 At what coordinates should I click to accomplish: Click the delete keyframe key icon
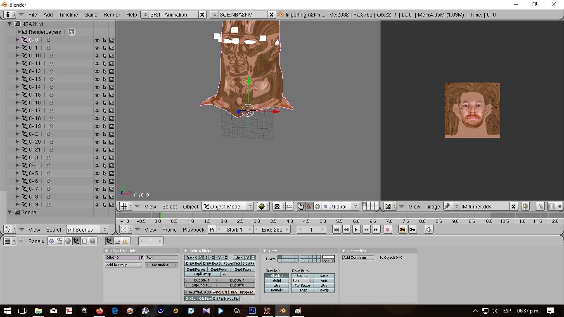click(x=412, y=229)
